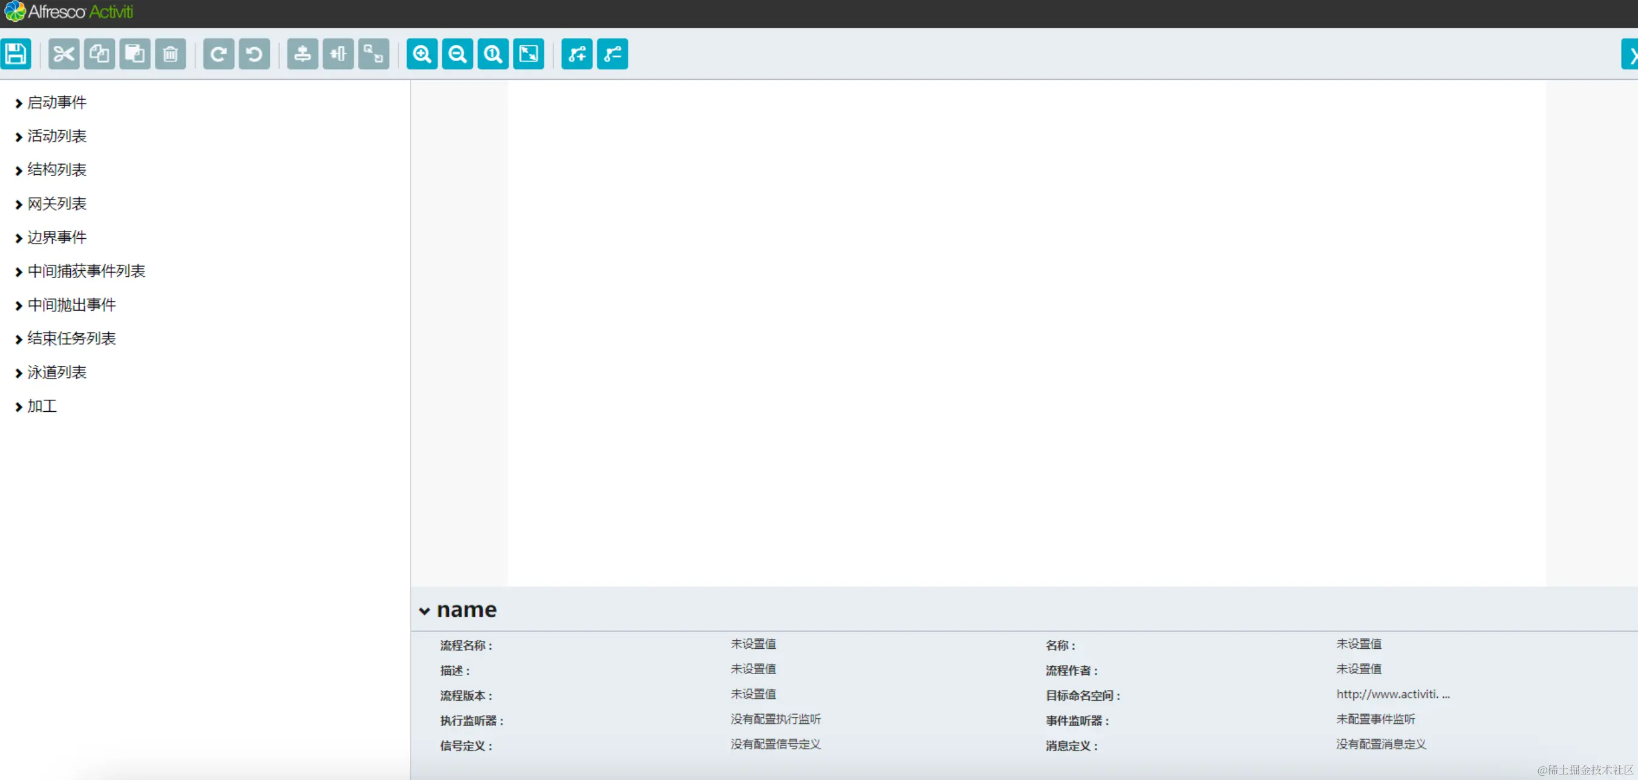
Task: Expand the 启动事件 palette group
Action: click(56, 102)
